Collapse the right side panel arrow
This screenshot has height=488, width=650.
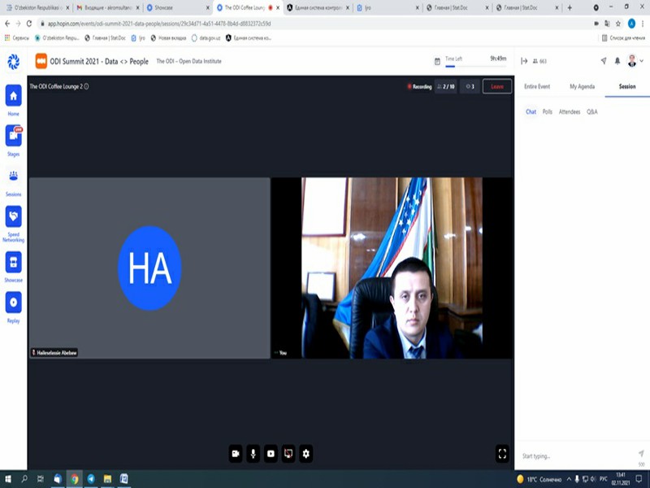(524, 61)
